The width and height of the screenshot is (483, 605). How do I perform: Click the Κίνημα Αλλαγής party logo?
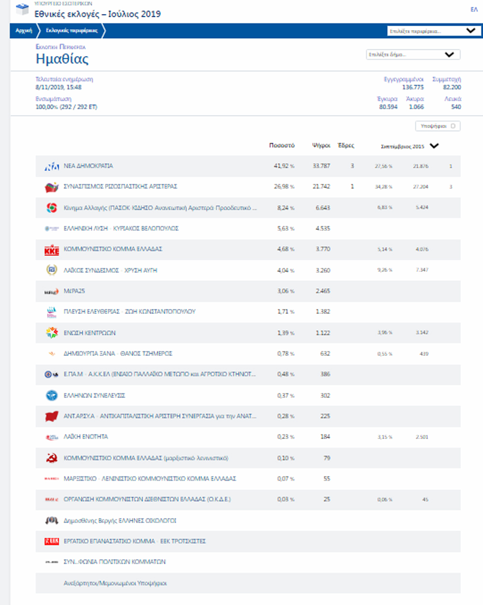pyautogui.click(x=52, y=208)
